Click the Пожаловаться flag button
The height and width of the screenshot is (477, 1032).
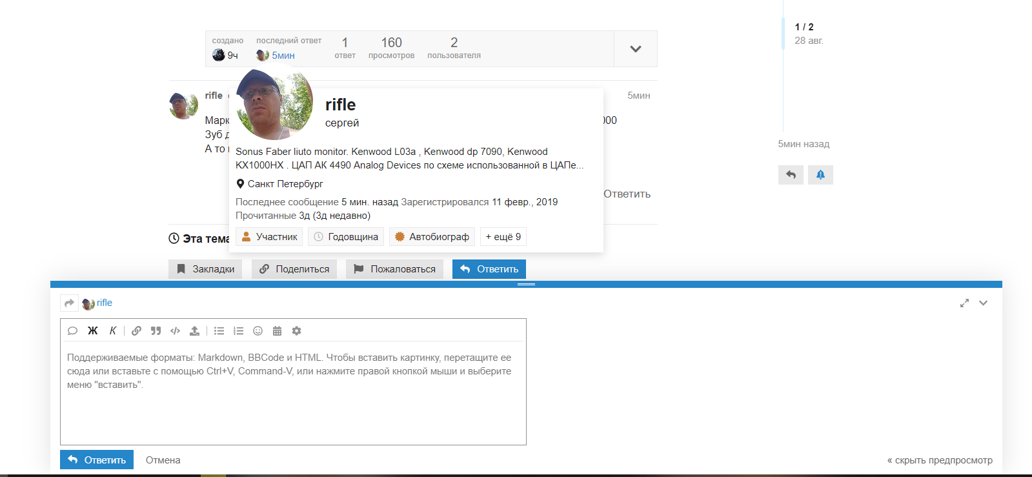[394, 269]
